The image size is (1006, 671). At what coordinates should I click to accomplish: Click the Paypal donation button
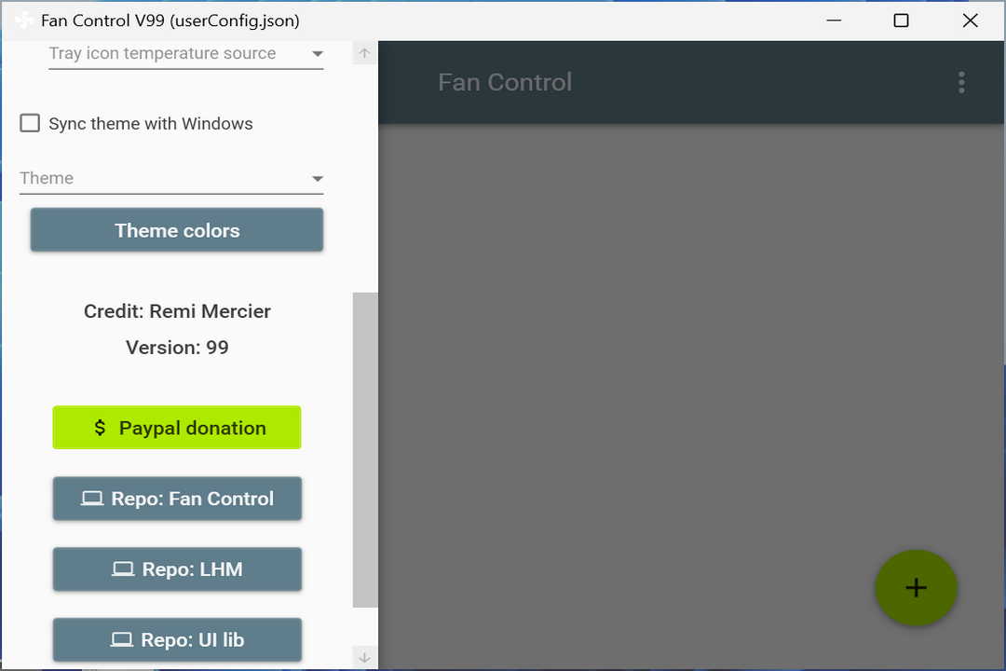tap(176, 427)
